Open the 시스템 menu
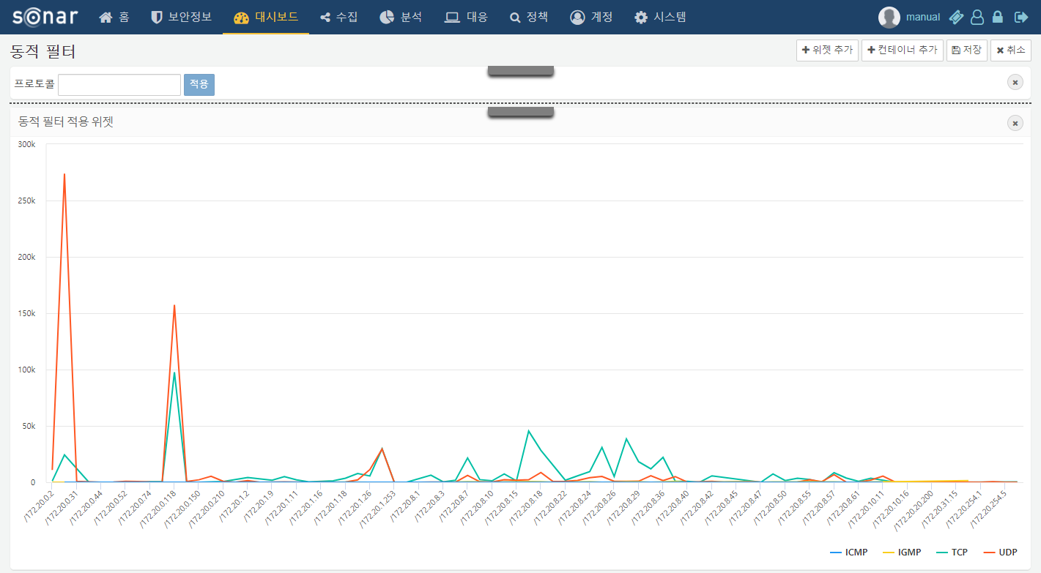This screenshot has width=1041, height=573. pos(661,17)
